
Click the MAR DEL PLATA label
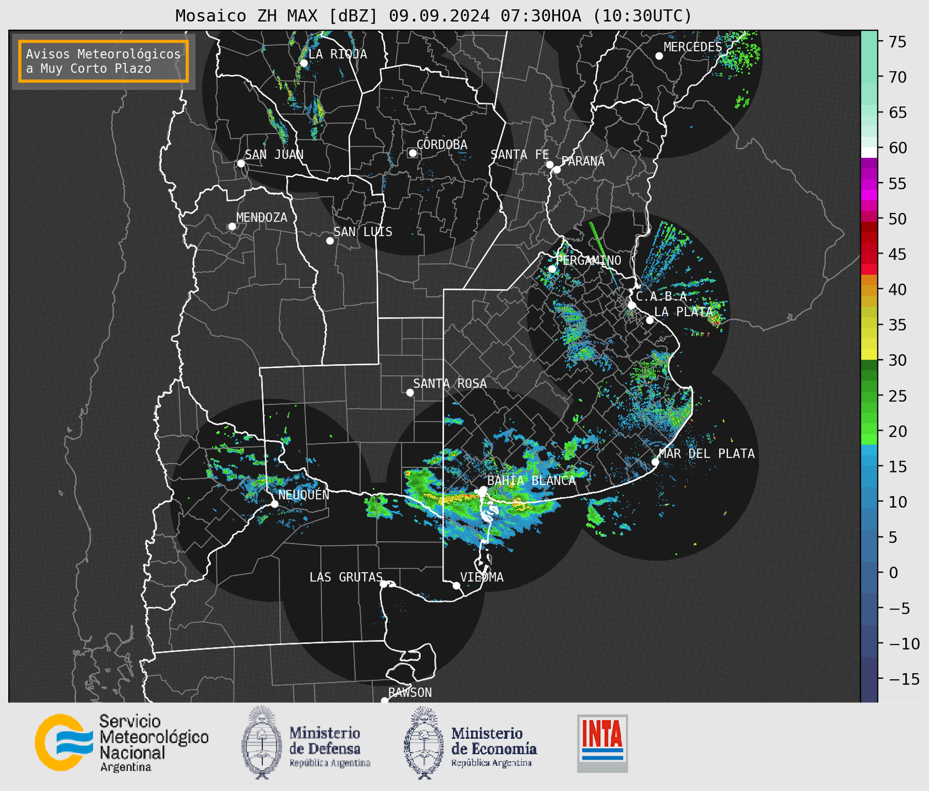tap(707, 454)
